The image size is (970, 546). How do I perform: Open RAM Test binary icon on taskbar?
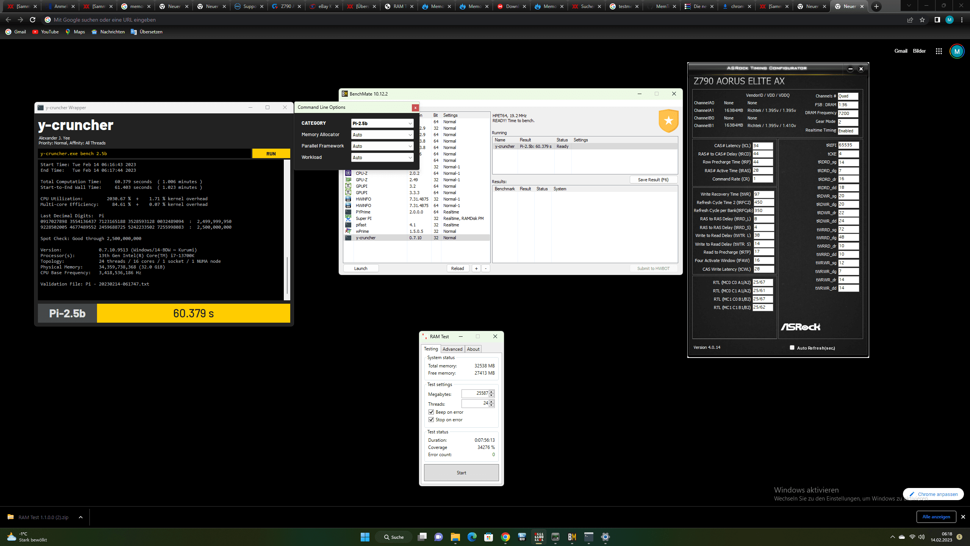pos(539,537)
